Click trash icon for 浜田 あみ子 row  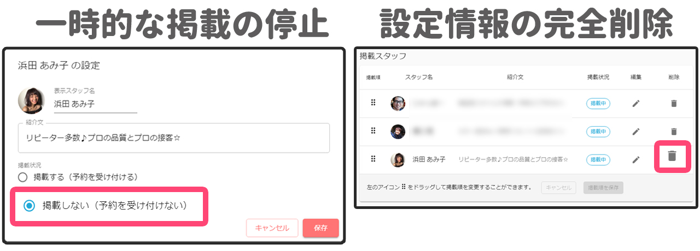(672, 156)
